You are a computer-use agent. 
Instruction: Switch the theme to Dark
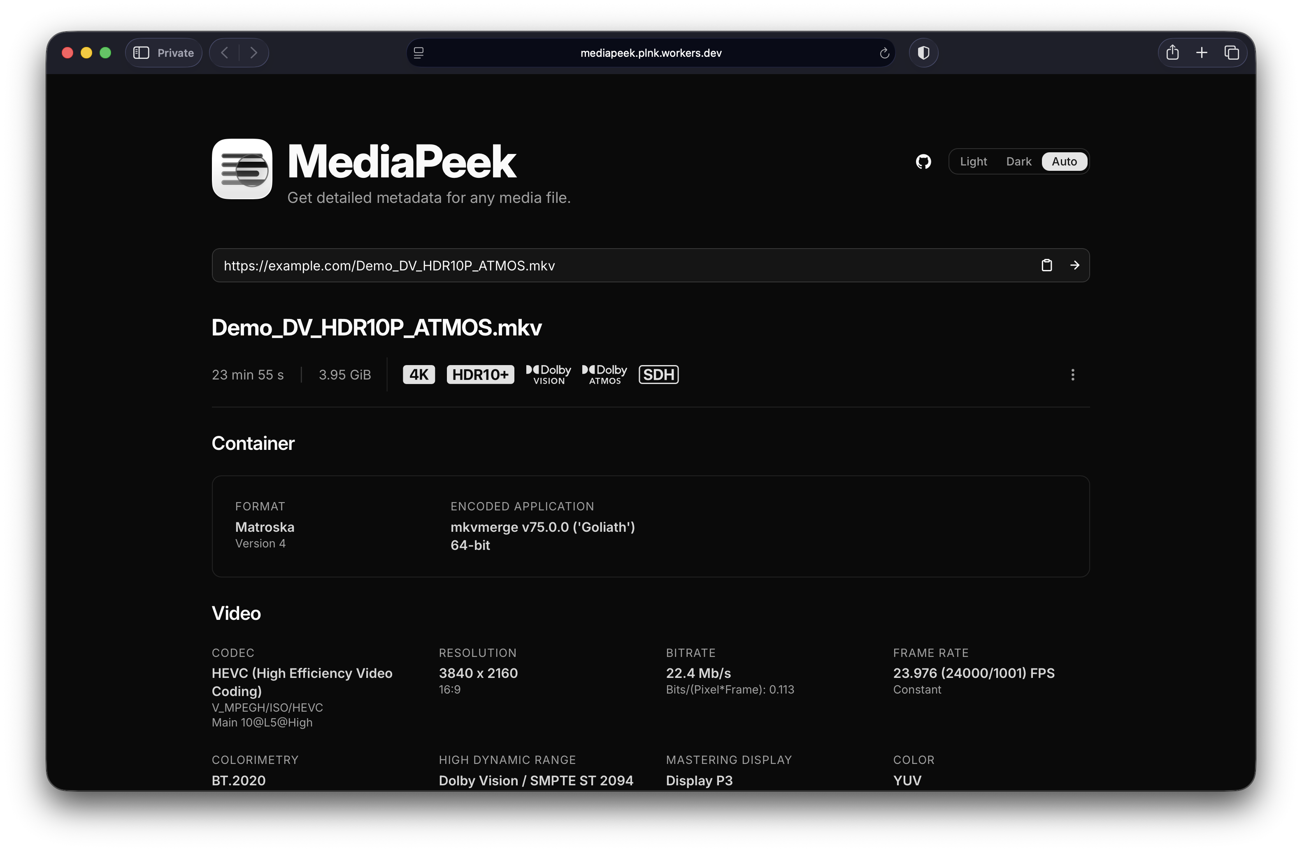coord(1018,161)
